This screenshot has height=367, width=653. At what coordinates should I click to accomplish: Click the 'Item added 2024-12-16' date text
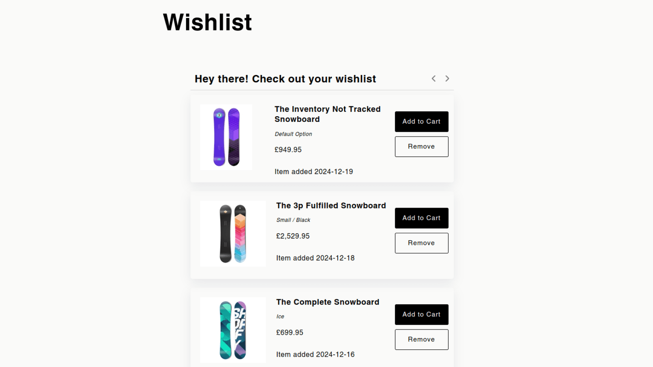click(315, 355)
